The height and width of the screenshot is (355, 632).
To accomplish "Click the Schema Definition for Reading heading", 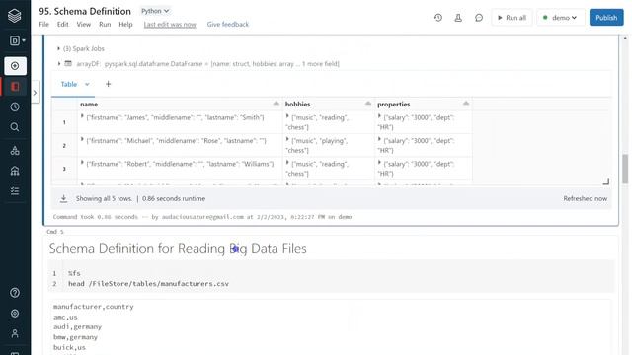I will click(x=178, y=248).
